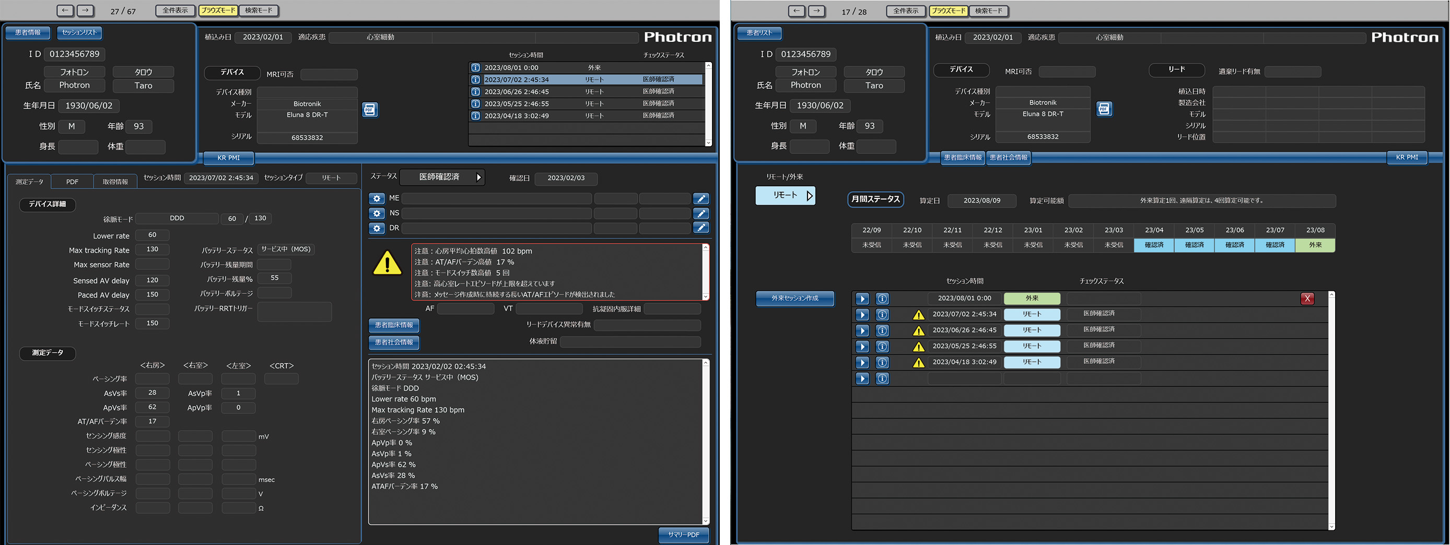Image resolution: width=1450 pixels, height=545 pixels.
Task: Open the 2023/07/02 2:45:34 session with play arrow
Action: click(x=862, y=314)
